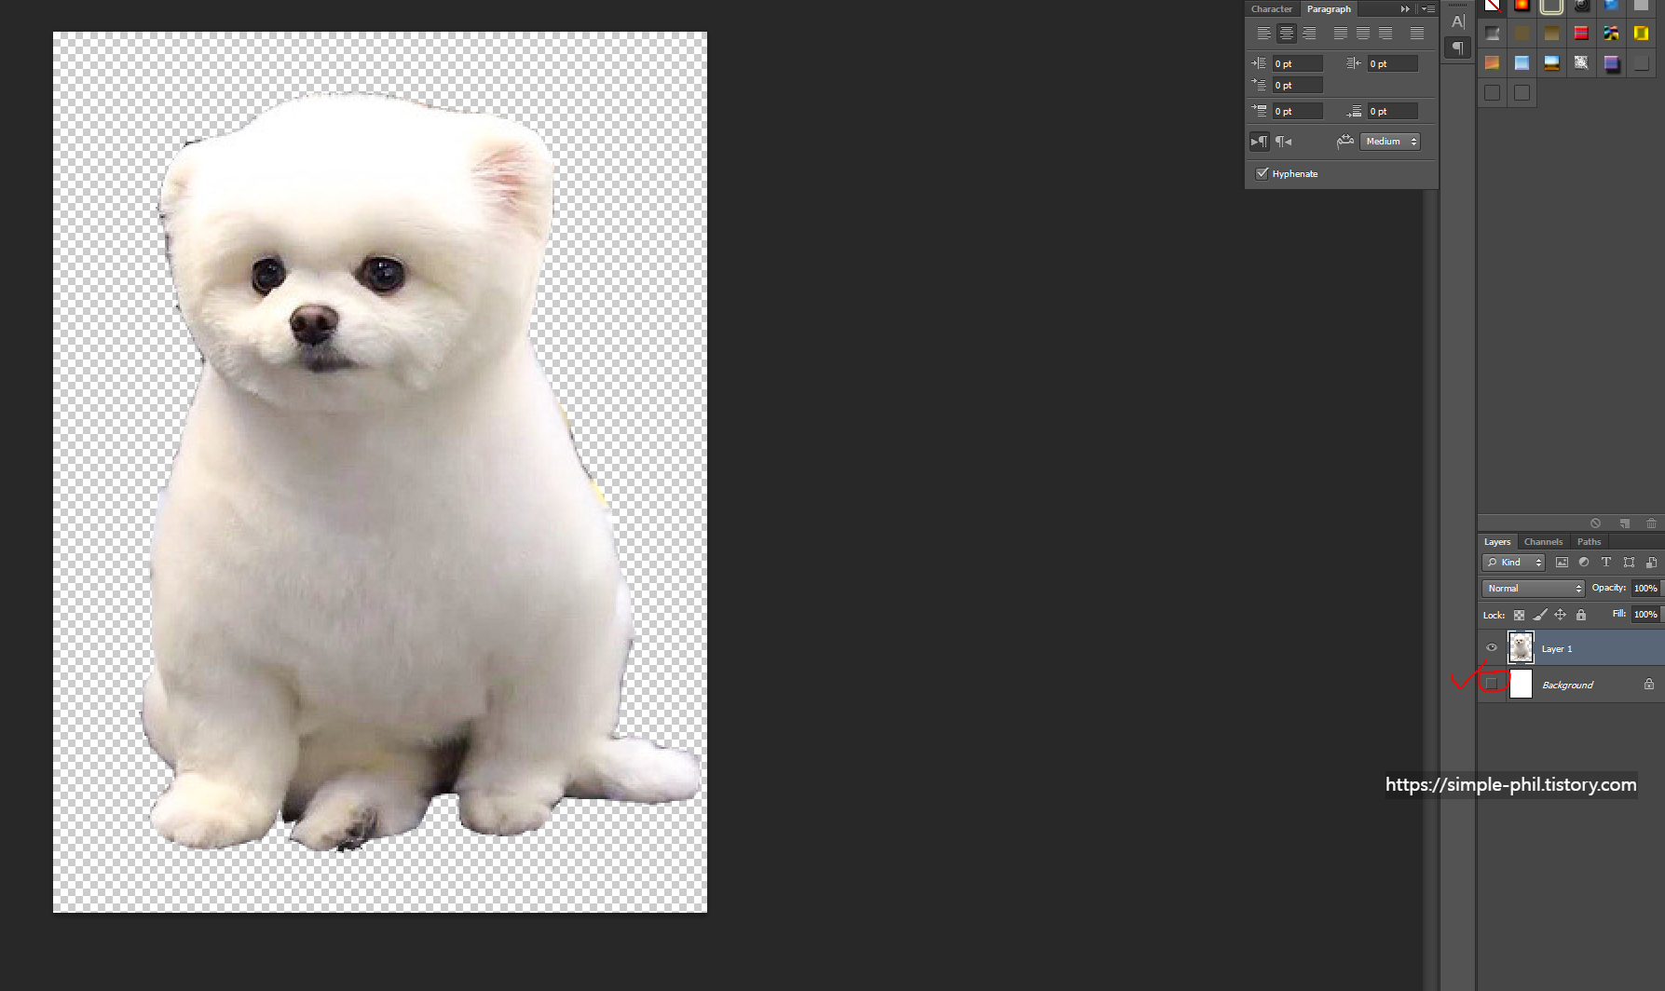Toggle the Hyphenate checkbox
1665x991 pixels.
coord(1262,173)
